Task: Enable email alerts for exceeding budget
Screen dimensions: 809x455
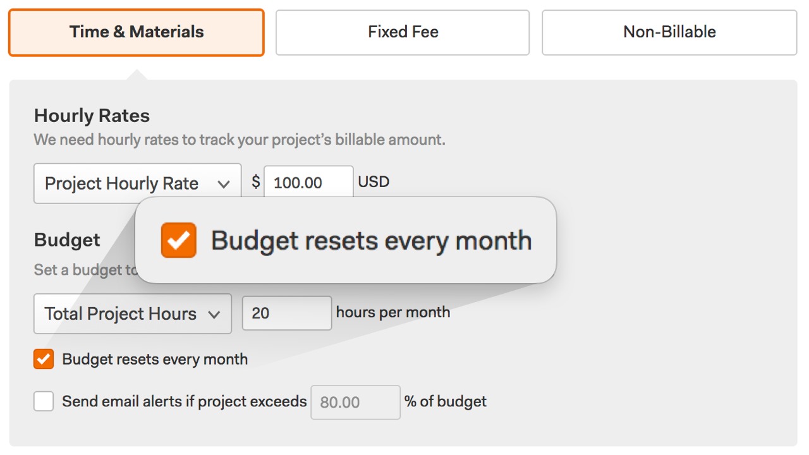Action: coord(43,401)
